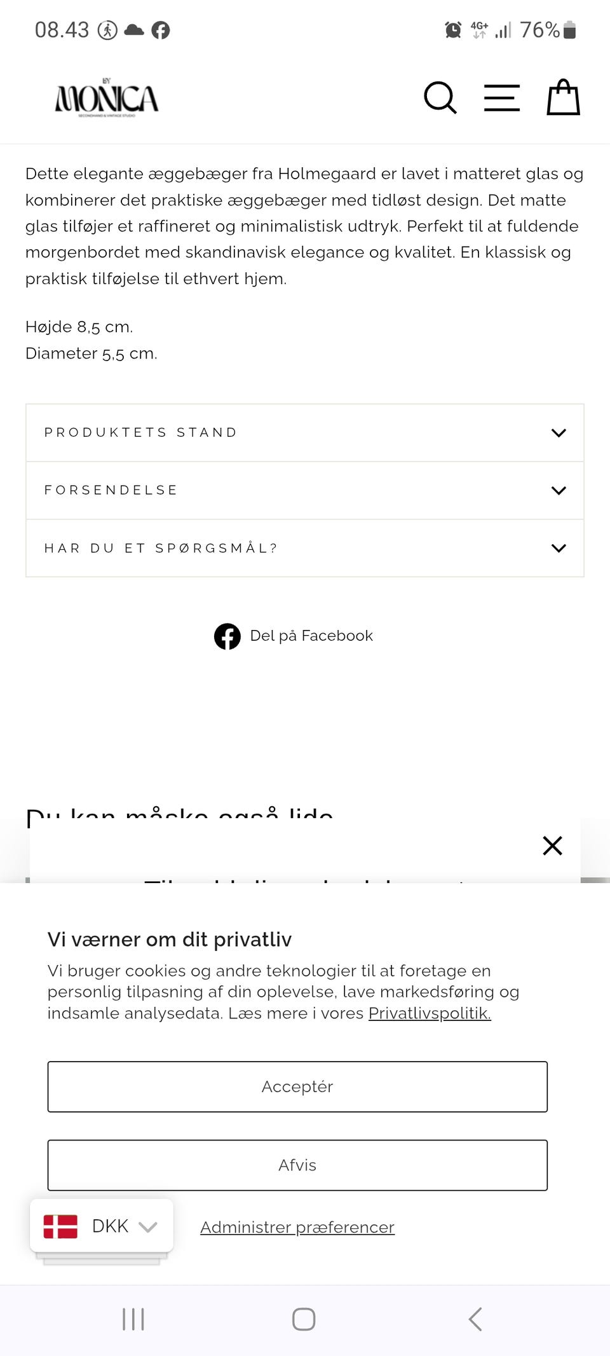The width and height of the screenshot is (610, 1356).
Task: Close the popup with X icon
Action: point(552,846)
